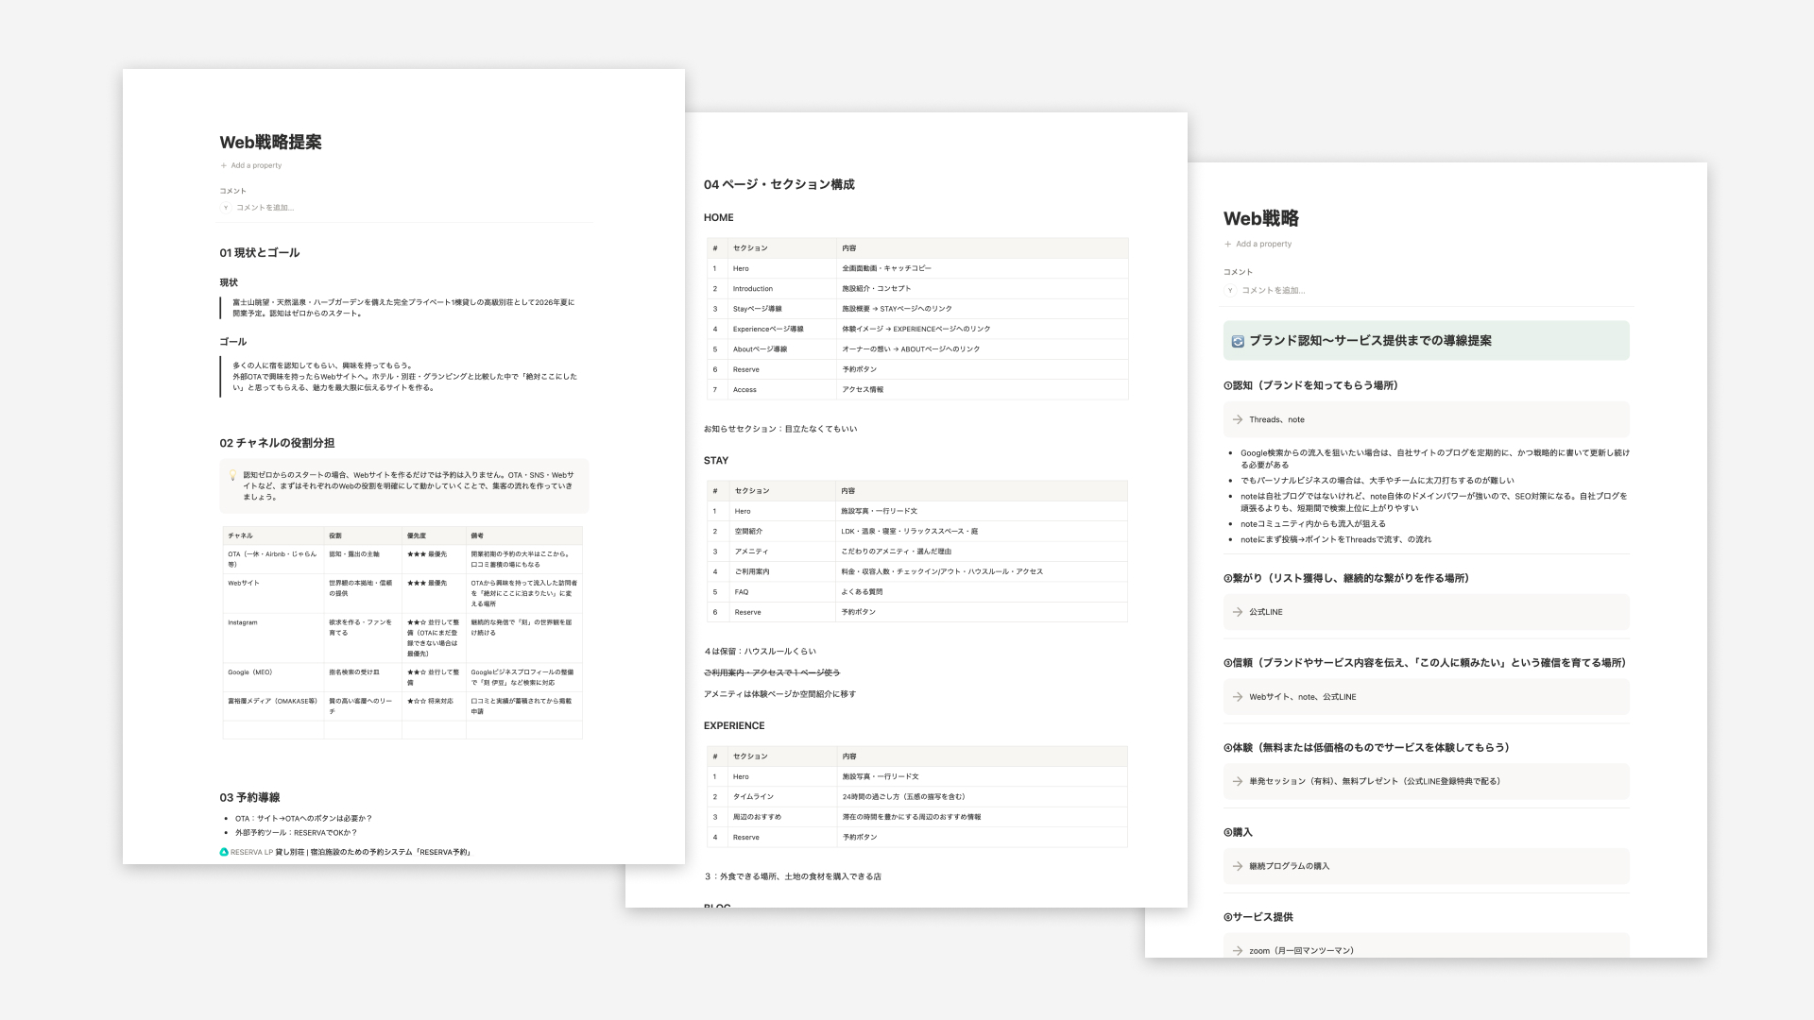Click the arrow icon beside zoom（月一回マンツーマン）
Viewport: 1814px width, 1020px height.
1238,950
